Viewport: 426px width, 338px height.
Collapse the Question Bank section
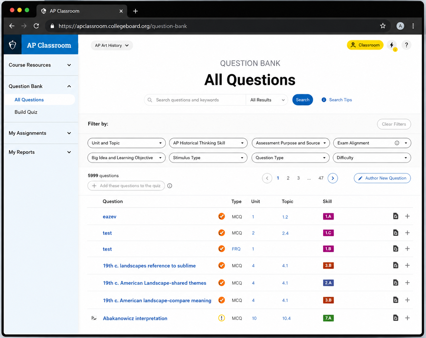(41, 86)
